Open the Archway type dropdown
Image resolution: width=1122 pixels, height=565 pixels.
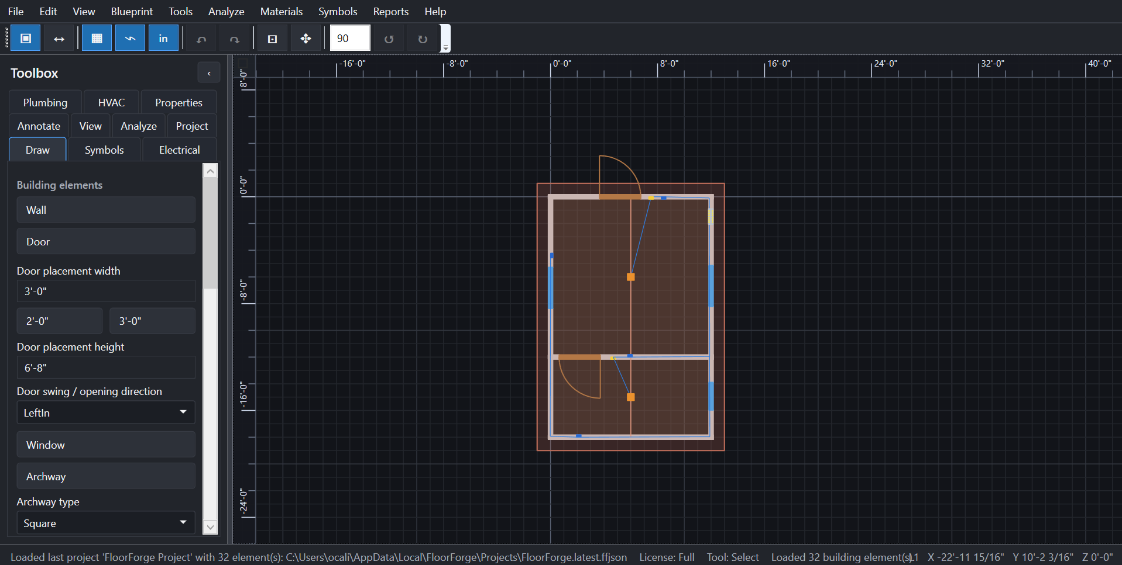click(x=106, y=523)
